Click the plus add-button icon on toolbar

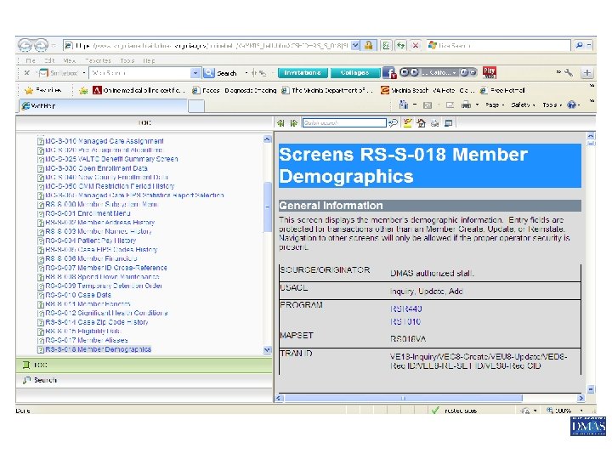click(x=587, y=72)
